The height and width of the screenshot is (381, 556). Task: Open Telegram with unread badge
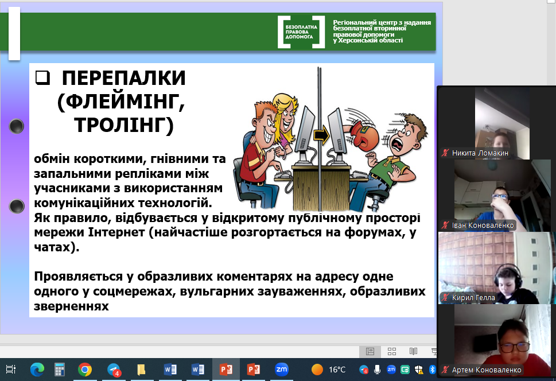(114, 370)
